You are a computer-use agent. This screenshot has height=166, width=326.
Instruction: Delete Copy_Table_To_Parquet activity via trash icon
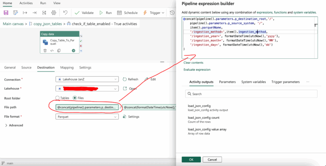point(45,51)
